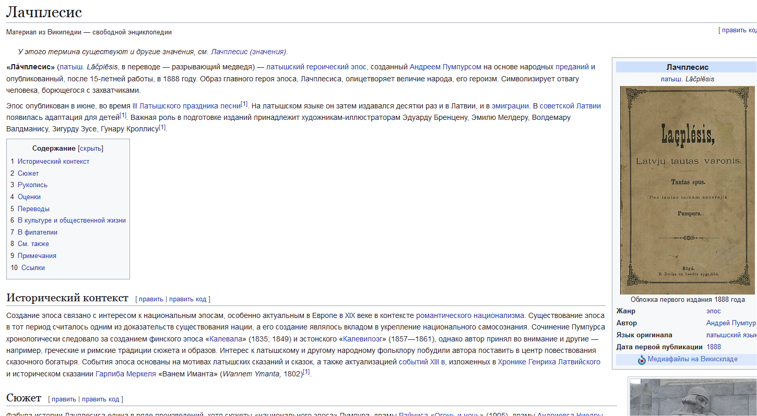Click править код beside Сюжет heading
Viewport: 757px width, 416px height.
point(101,399)
